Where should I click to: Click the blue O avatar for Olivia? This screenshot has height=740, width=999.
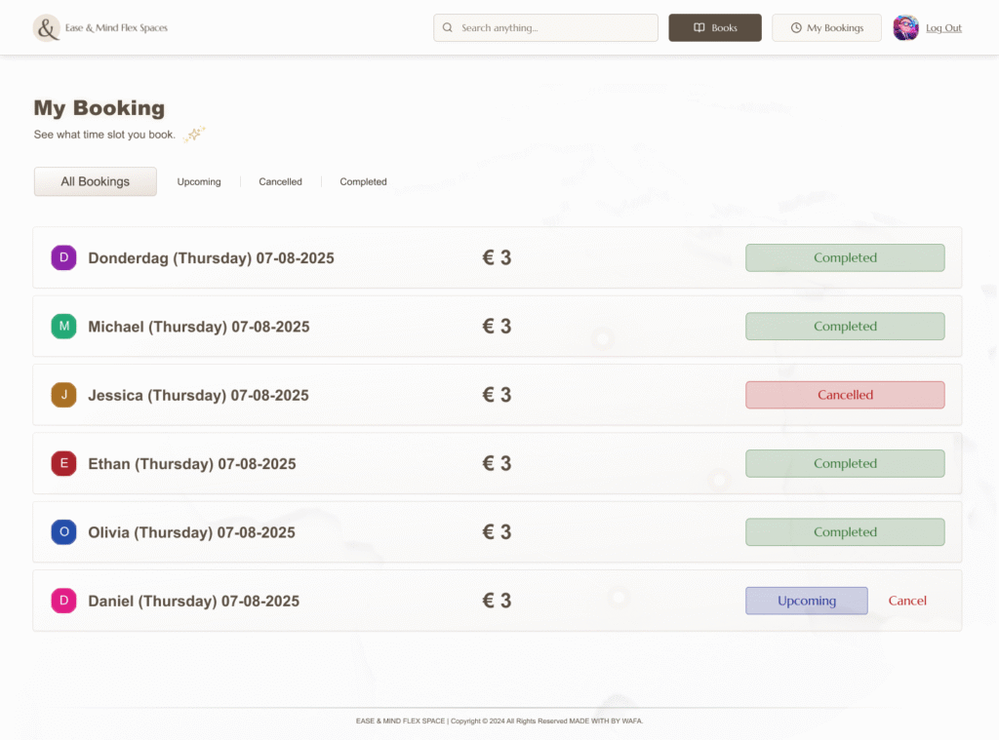(64, 532)
